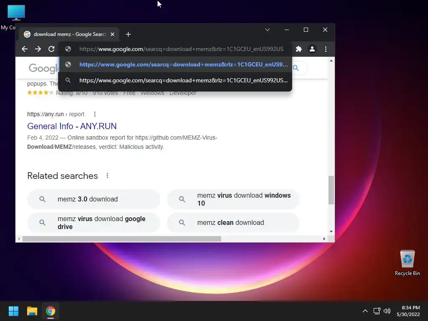Go back using the browser back arrow
Viewport: 428px width, 321px height.
pos(25,49)
